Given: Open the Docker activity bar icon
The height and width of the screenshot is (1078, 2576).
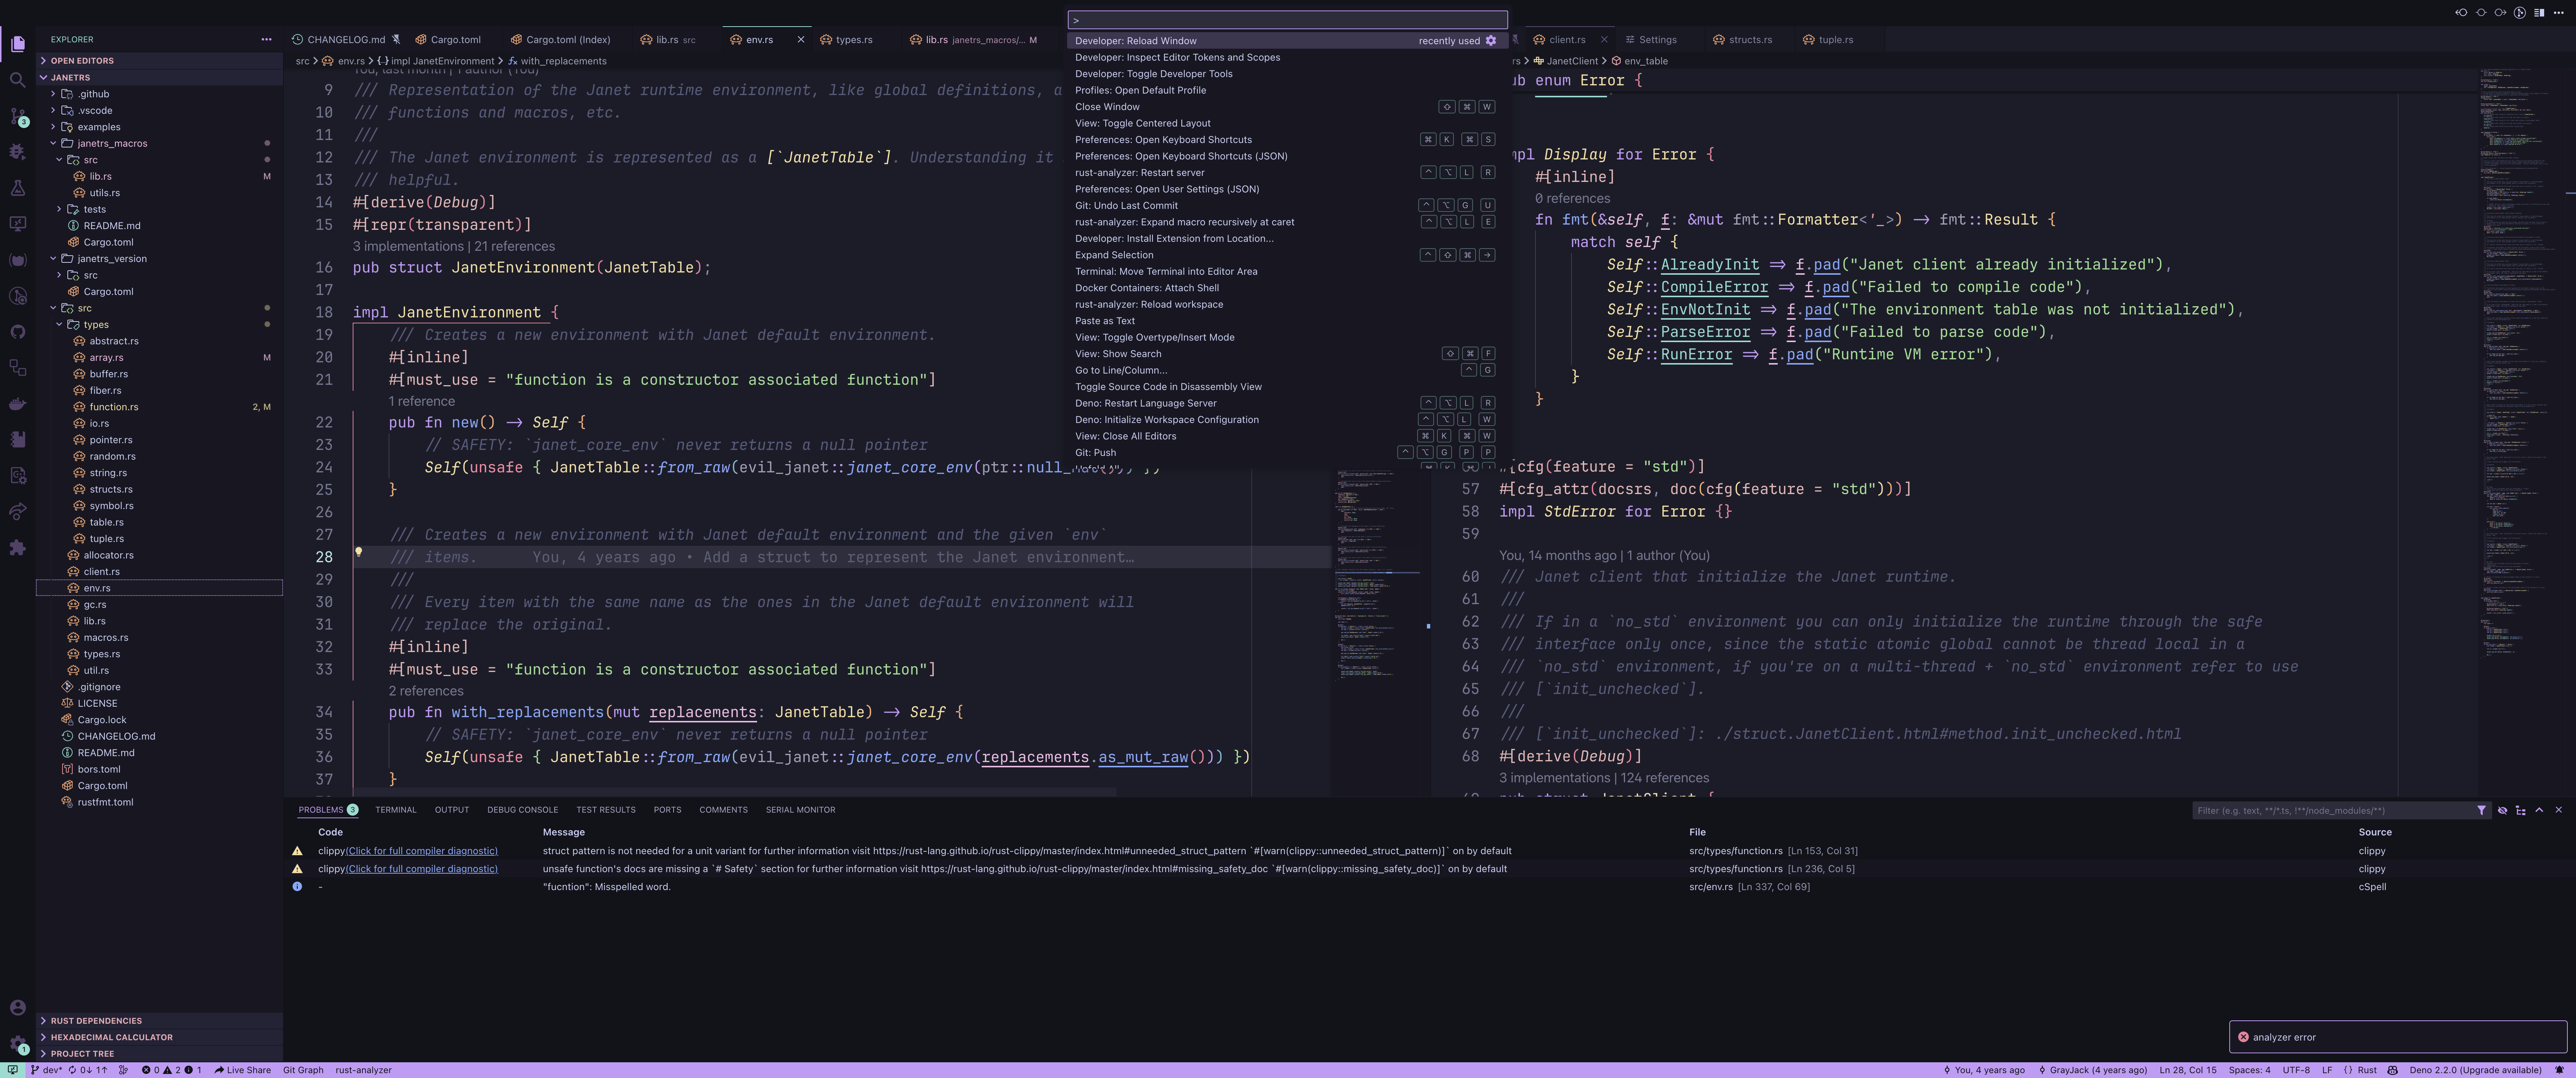Looking at the screenshot, I should tap(17, 404).
